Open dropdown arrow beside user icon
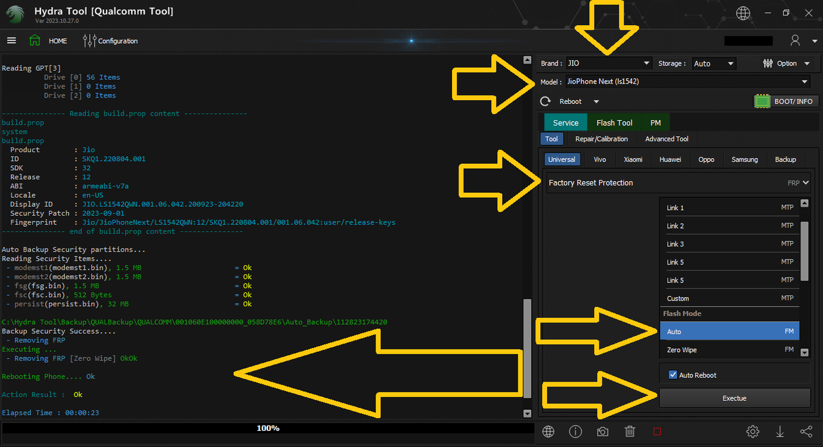The image size is (823, 447). click(x=813, y=41)
